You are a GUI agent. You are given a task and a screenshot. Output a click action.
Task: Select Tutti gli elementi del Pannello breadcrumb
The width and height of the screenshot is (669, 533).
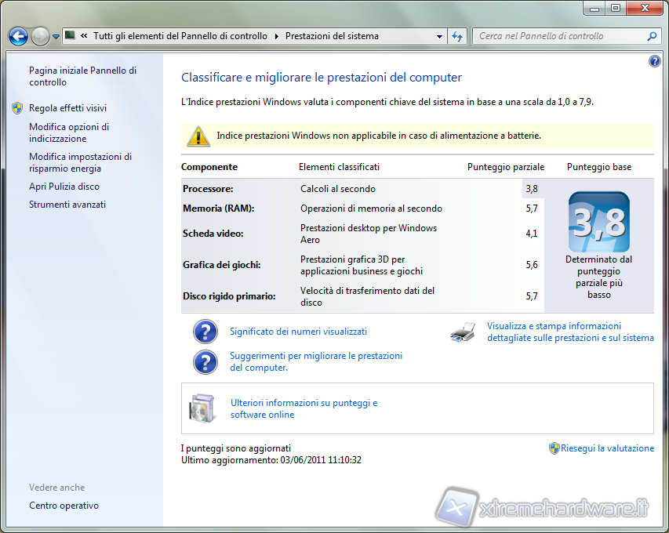[x=180, y=36]
